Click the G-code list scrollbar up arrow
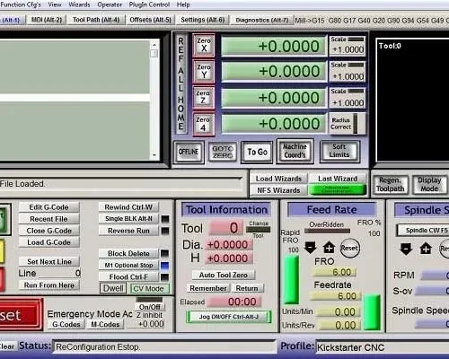This screenshot has width=449, height=359. [154, 45]
